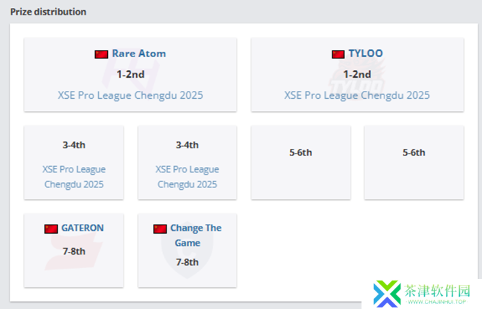The width and height of the screenshot is (482, 309).
Task: Click 7-8th placement under GATERON
Action: pyautogui.click(x=74, y=252)
